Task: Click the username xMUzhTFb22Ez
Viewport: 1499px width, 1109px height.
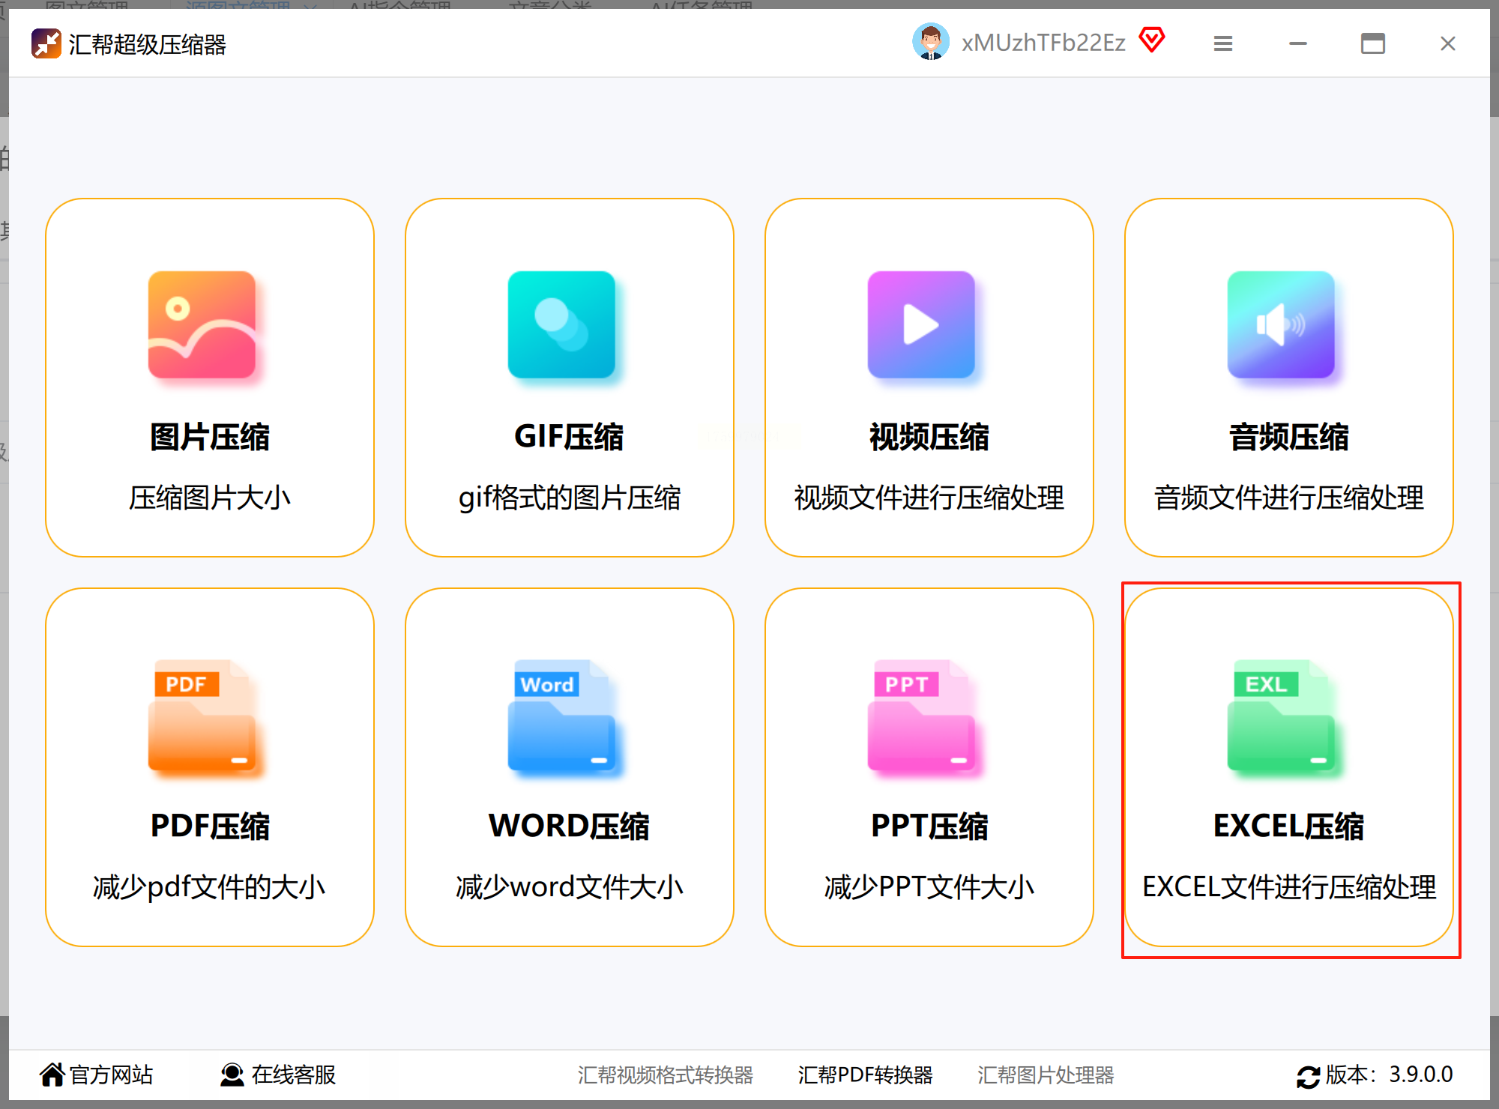Action: 1043,43
